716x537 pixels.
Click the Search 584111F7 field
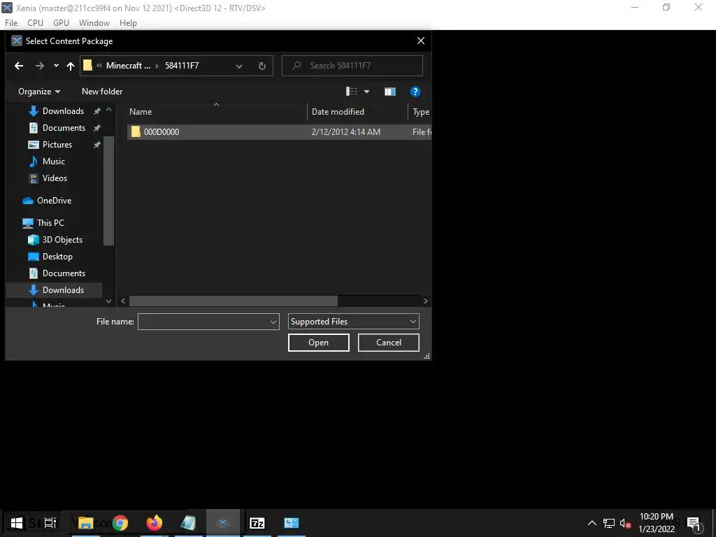coord(352,66)
